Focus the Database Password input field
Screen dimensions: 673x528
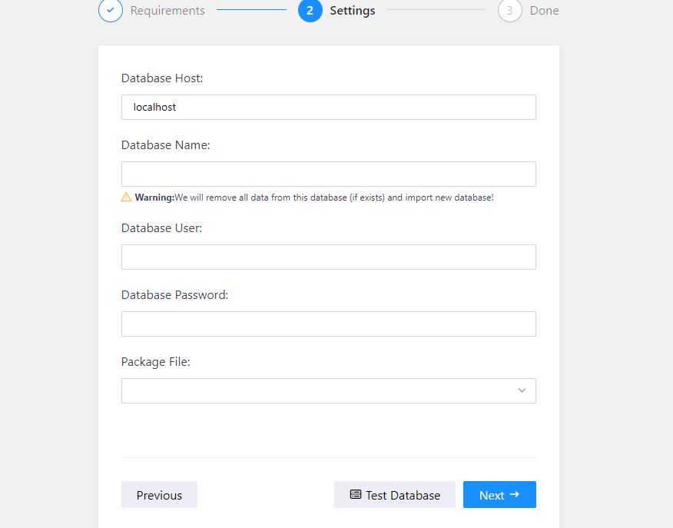click(328, 324)
